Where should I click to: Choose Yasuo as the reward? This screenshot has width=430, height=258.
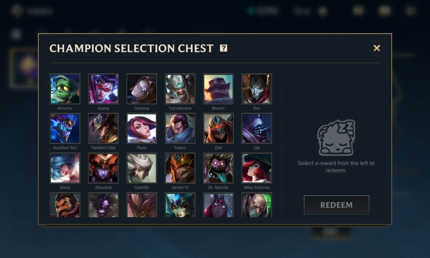point(180,128)
